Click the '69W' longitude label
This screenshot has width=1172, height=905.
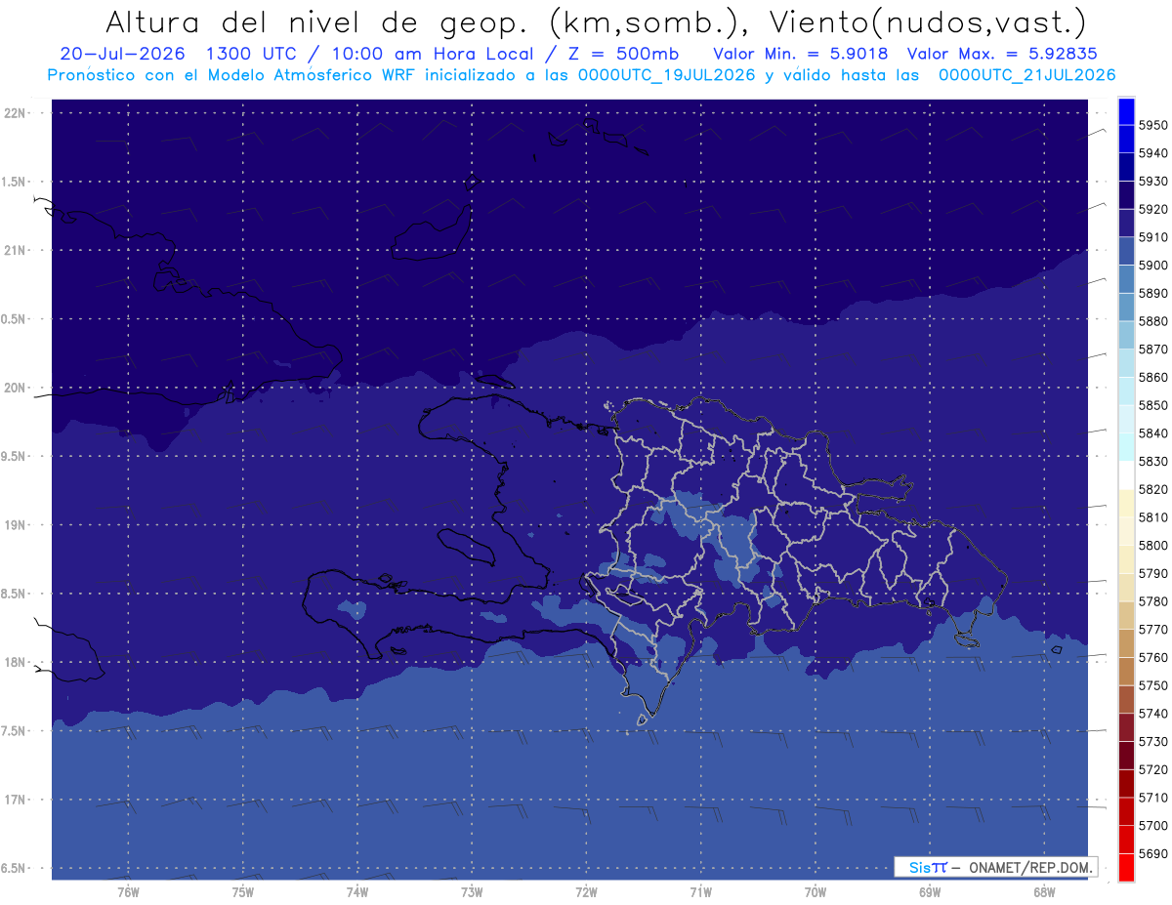coord(930,892)
